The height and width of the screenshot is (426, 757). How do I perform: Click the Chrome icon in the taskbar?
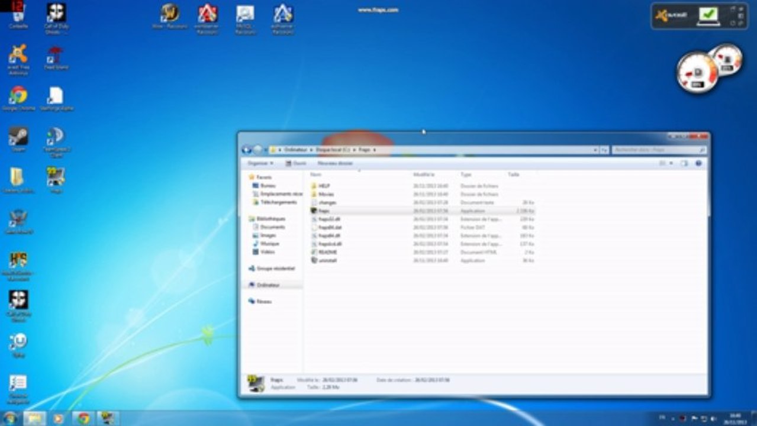pyautogui.click(x=83, y=418)
